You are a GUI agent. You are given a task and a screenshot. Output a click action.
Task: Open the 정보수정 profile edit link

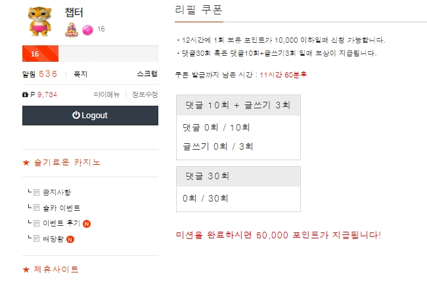145,95
